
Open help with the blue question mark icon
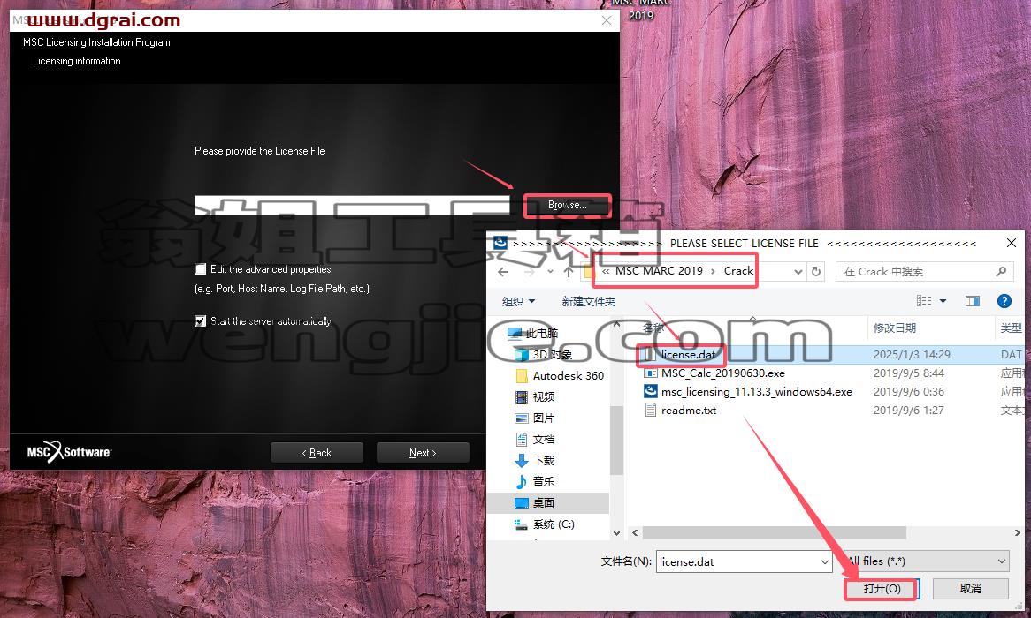(1004, 301)
